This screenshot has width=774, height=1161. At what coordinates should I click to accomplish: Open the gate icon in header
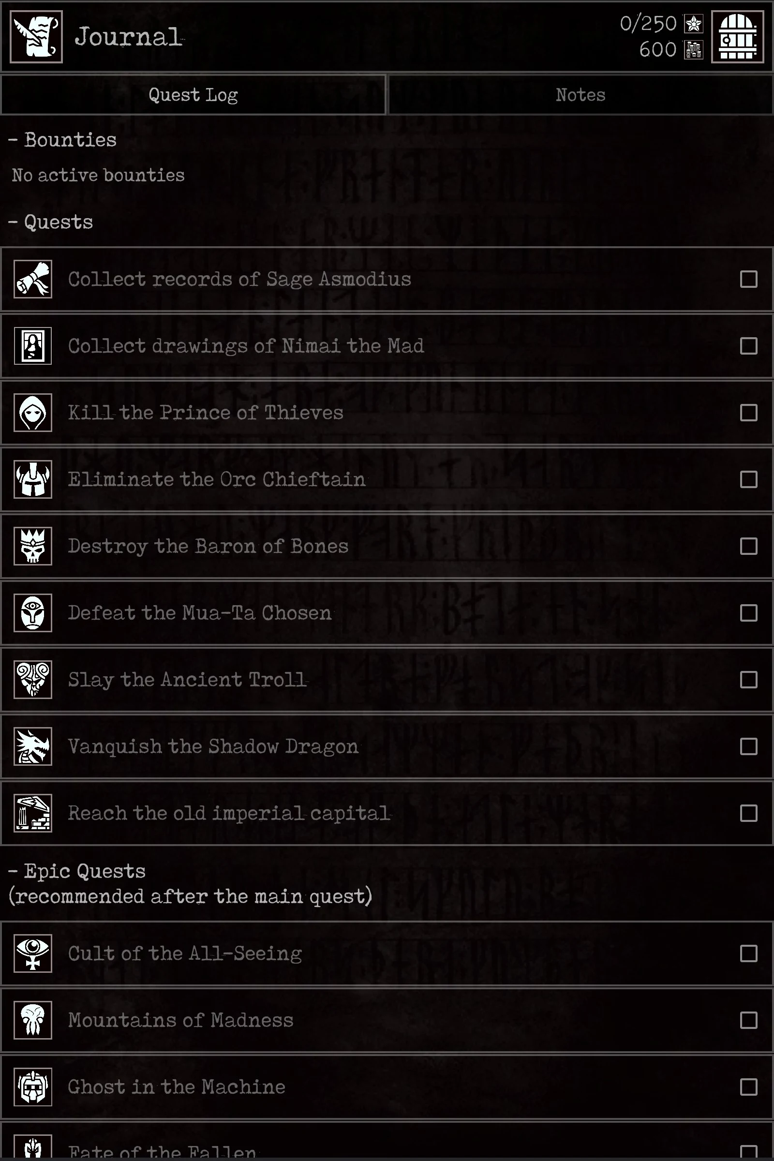pos(737,37)
